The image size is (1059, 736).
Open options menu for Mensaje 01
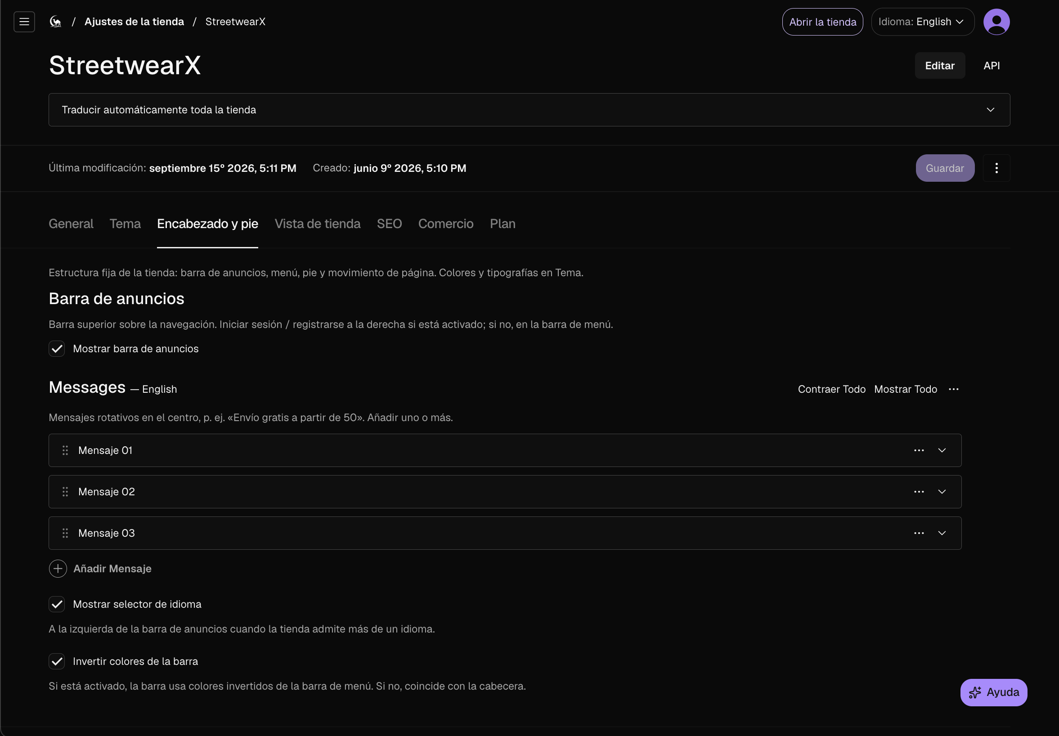[x=919, y=450]
